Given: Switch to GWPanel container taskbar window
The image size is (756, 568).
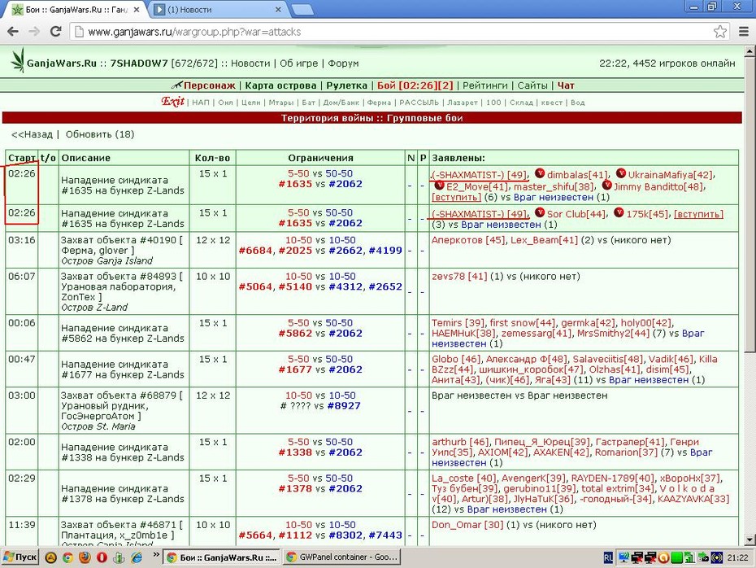Looking at the screenshot, I should tap(342, 557).
